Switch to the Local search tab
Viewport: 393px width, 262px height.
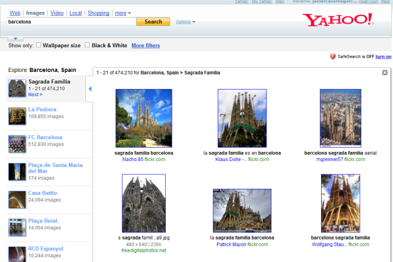[76, 13]
